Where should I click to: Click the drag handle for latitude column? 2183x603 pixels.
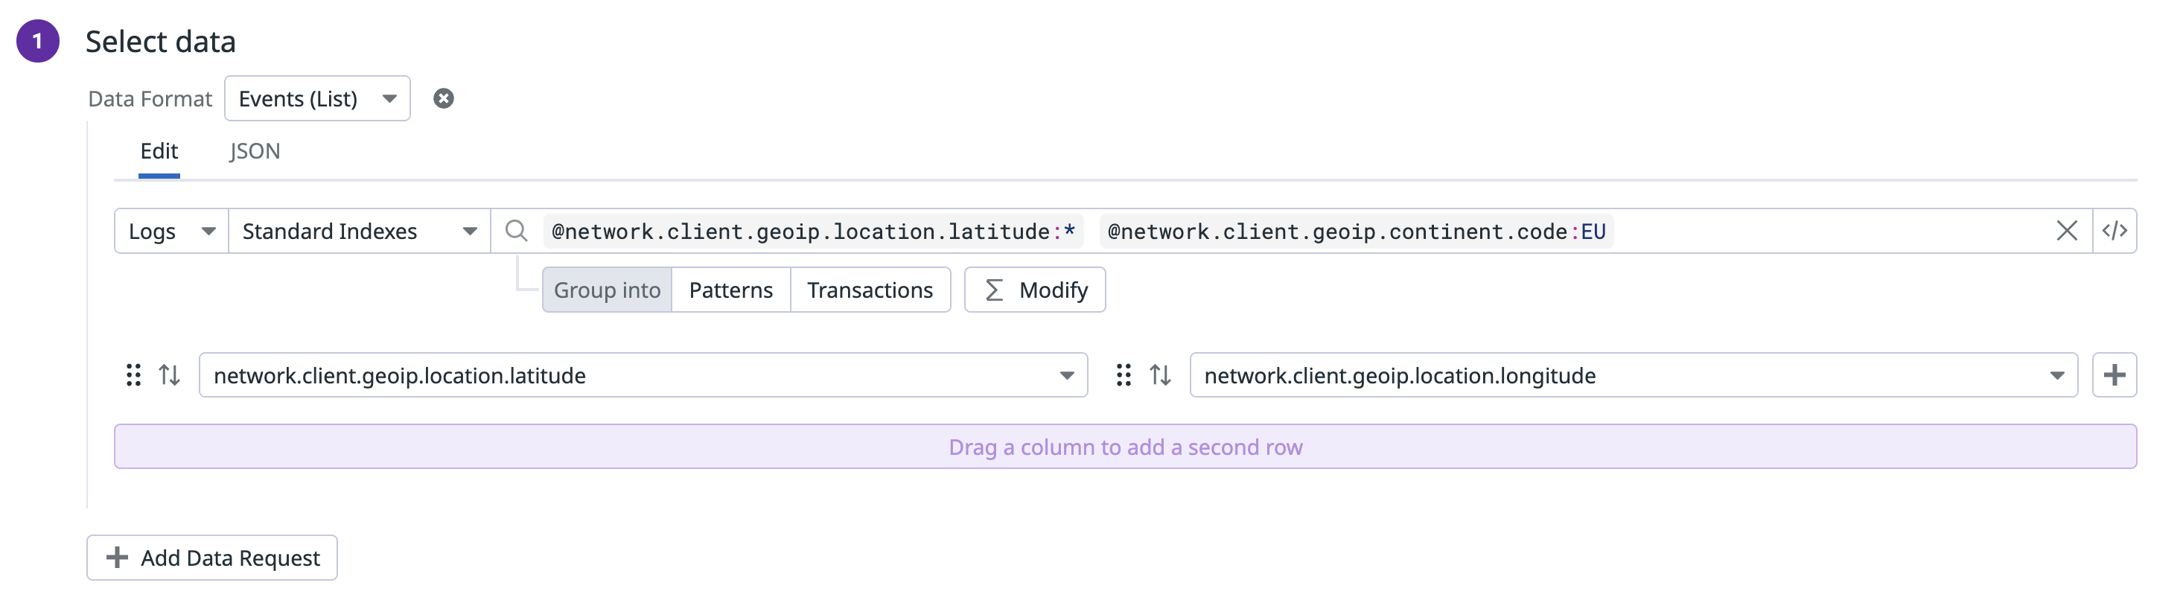[x=133, y=375]
